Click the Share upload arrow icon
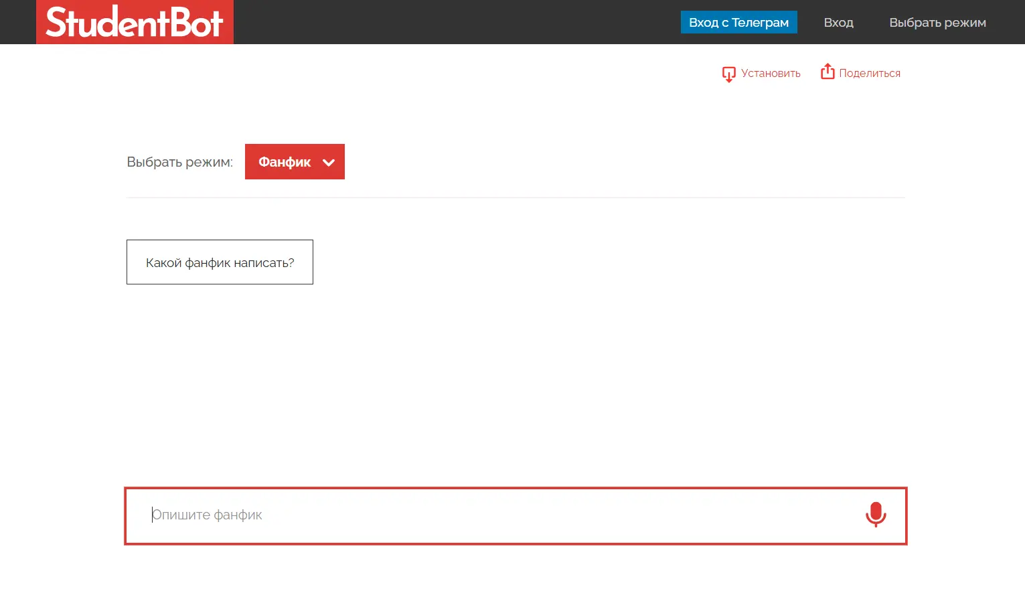Image resolution: width=1025 pixels, height=593 pixels. pos(827,72)
